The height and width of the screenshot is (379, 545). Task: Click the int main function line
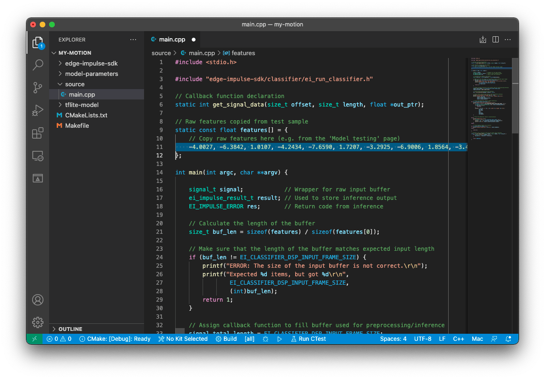point(231,173)
